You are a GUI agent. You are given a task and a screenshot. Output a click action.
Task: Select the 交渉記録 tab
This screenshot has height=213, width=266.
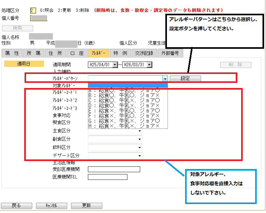tap(144, 53)
